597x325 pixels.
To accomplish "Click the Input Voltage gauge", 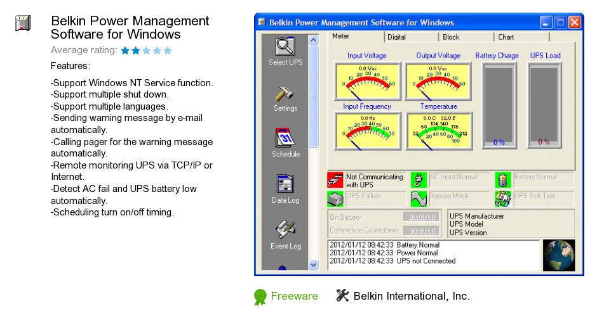I will 368,81.
